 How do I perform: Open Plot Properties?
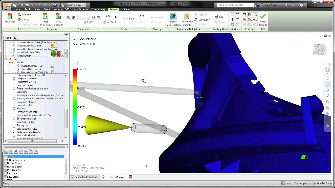(x=46, y=20)
